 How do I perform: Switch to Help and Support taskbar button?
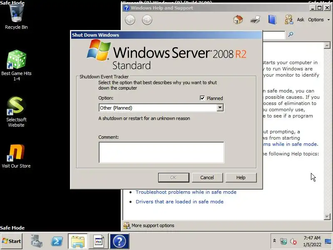(119, 241)
